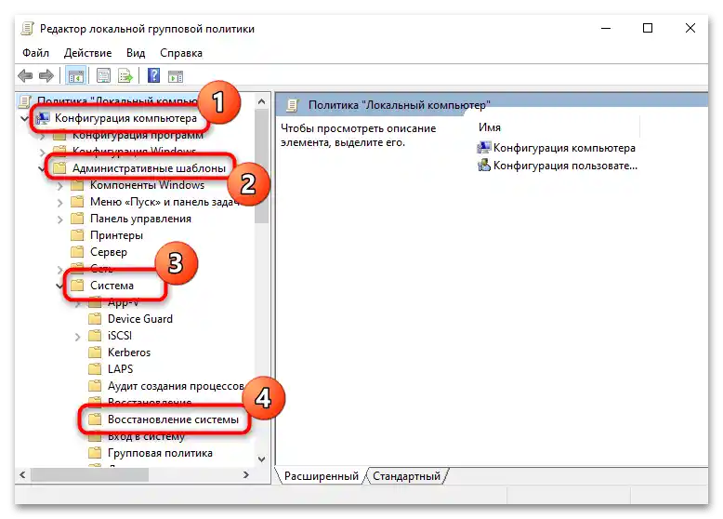Click the iSCSI folder icon
The width and height of the screenshot is (723, 519).
pos(95,336)
